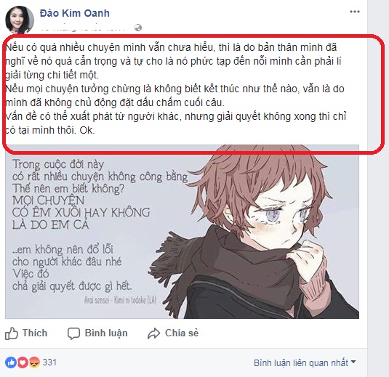Click the Chia sẻ share arrow icon
Image resolution: width=389 pixels, height=377 pixels.
pos(154,333)
